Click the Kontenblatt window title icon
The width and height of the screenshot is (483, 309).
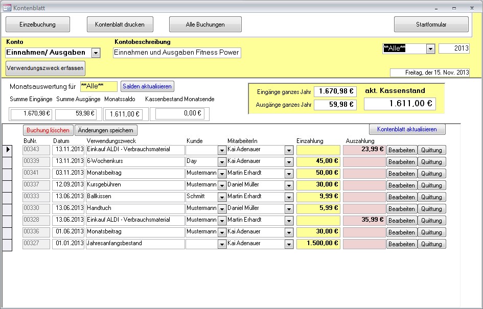click(7, 8)
